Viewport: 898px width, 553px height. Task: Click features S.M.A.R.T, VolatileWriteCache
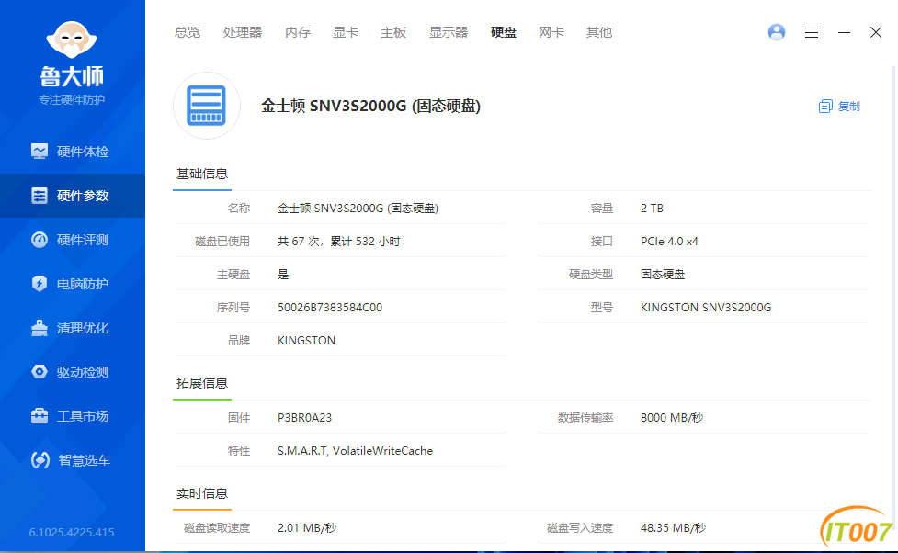pyautogui.click(x=355, y=451)
